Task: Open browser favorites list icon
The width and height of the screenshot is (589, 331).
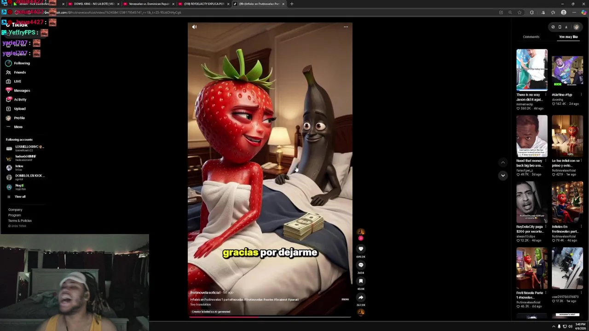Action: pyautogui.click(x=553, y=12)
